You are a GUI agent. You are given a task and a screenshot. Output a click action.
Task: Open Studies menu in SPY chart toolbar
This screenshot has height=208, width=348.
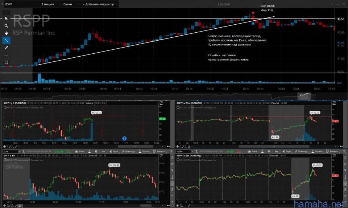(x=144, y=151)
